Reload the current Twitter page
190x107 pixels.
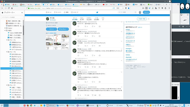(x=9, y=8)
